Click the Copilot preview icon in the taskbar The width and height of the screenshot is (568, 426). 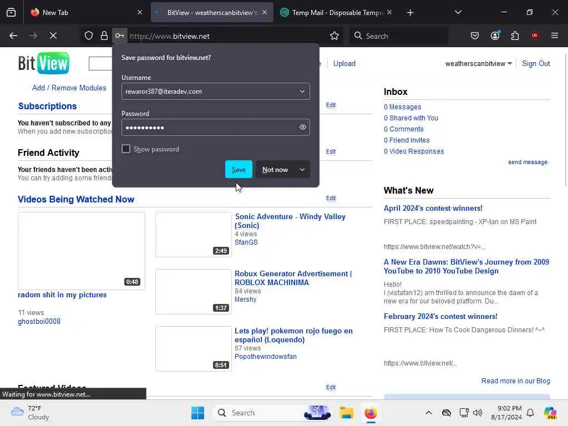(x=550, y=413)
